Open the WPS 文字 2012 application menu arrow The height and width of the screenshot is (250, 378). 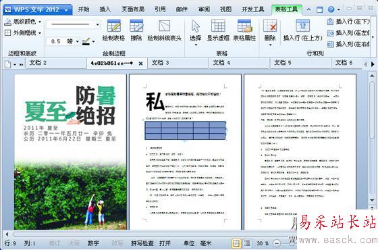click(66, 10)
